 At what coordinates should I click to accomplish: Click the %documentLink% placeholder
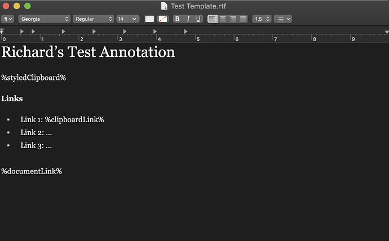click(x=32, y=171)
